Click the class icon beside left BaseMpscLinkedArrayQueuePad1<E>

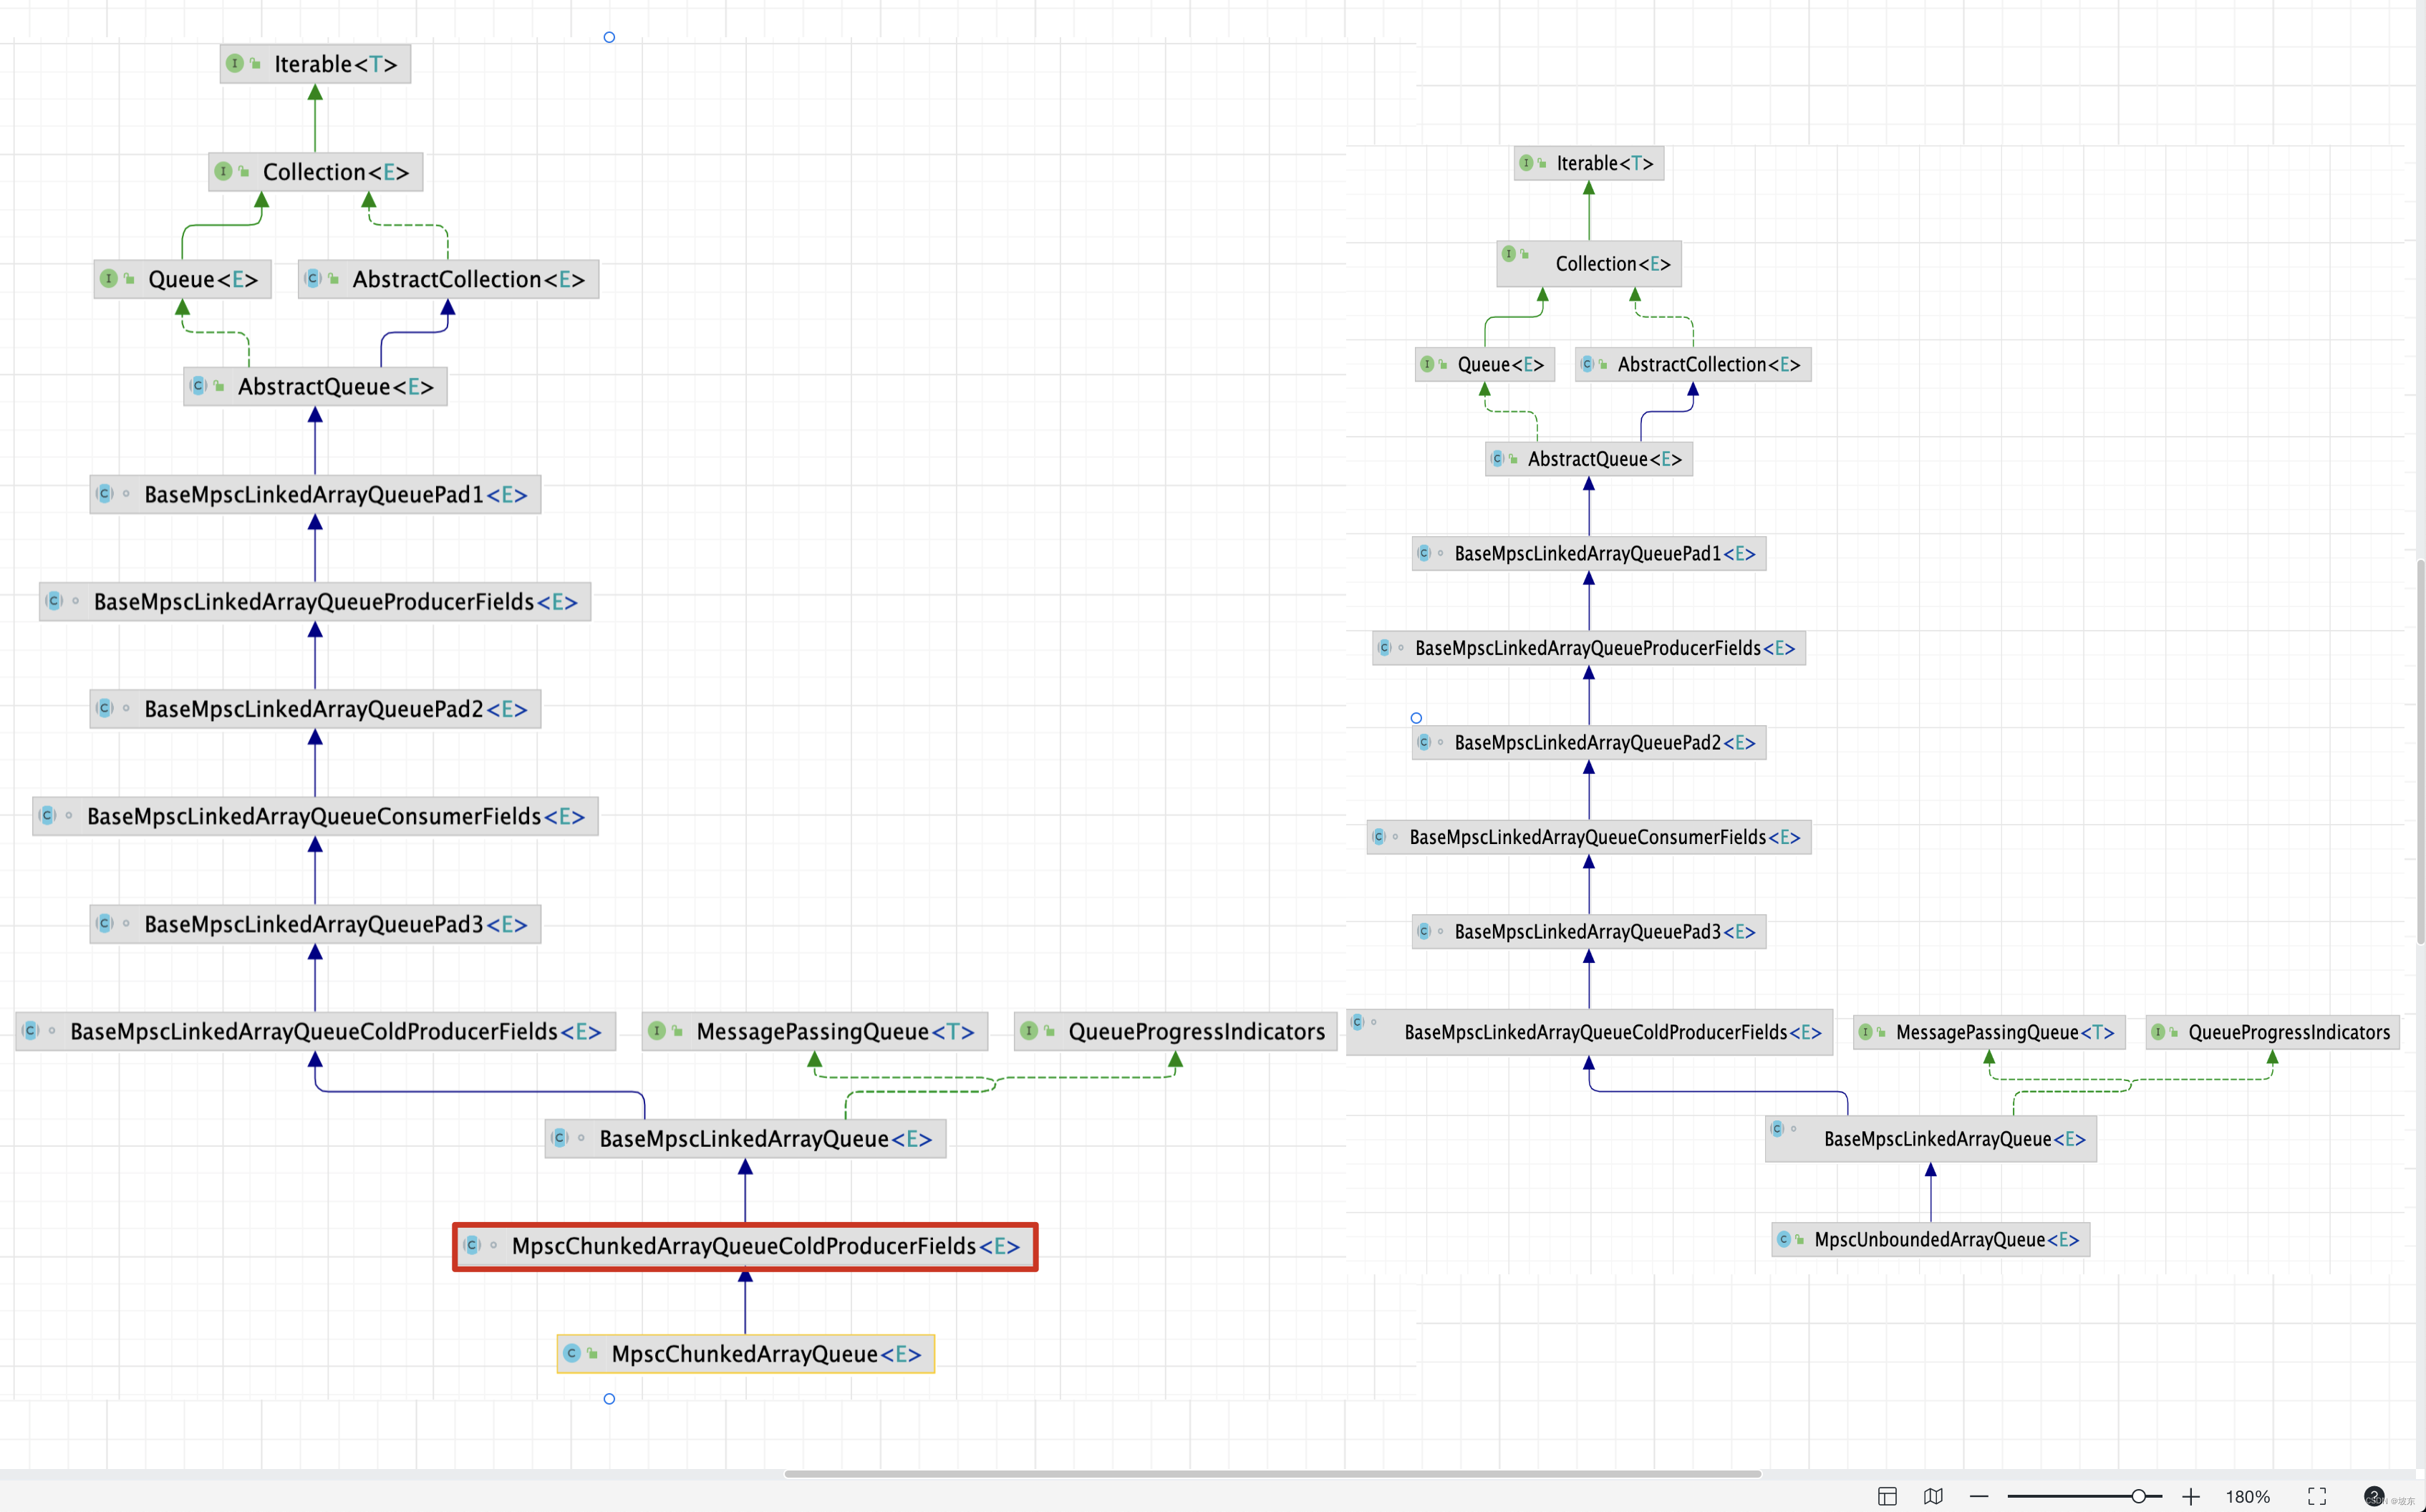(105, 493)
